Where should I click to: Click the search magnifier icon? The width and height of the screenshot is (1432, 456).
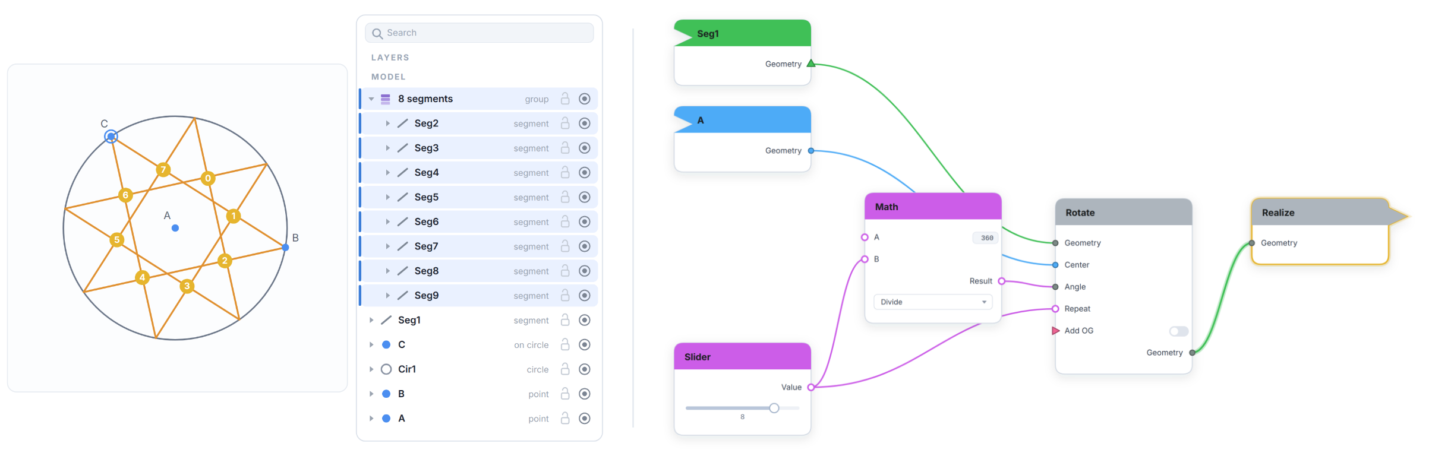pyautogui.click(x=377, y=33)
